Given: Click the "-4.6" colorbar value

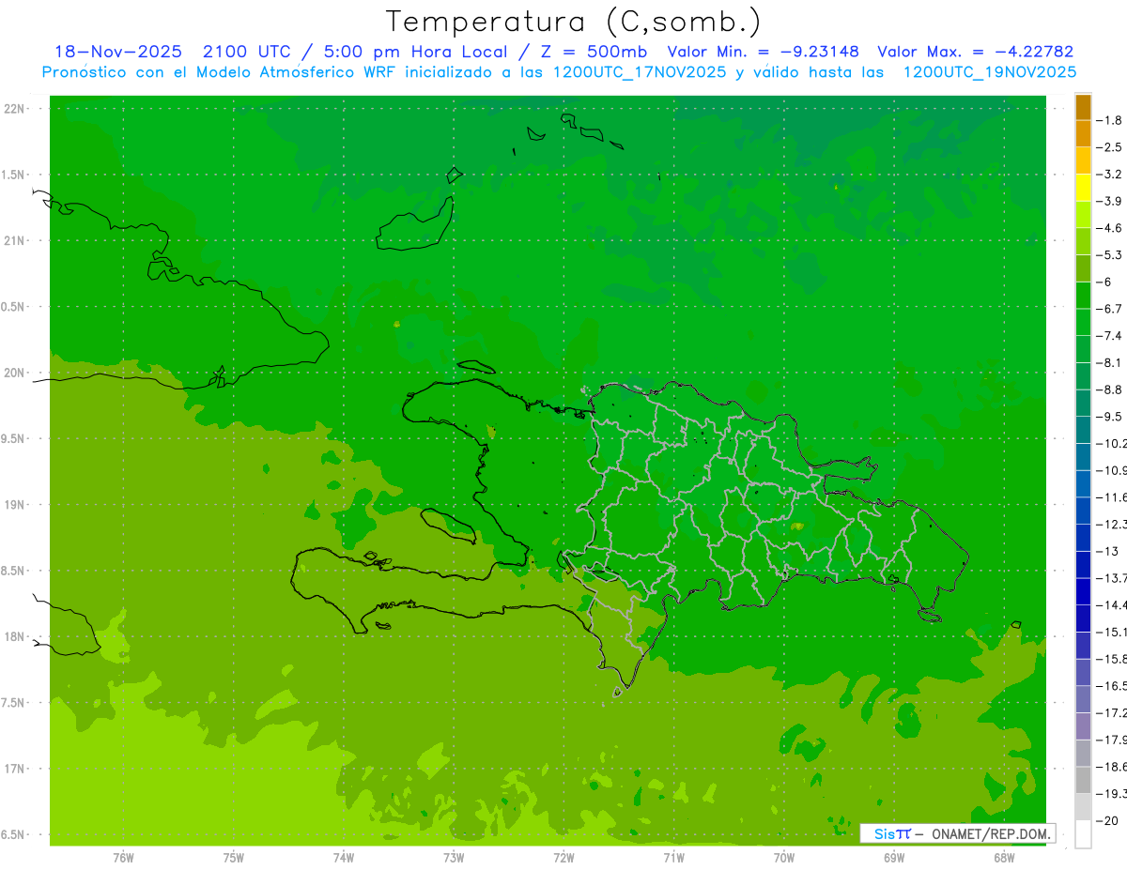Looking at the screenshot, I should [x=1110, y=228].
